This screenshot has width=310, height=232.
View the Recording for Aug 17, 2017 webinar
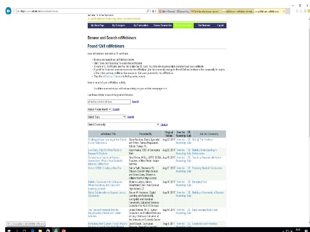coord(181,170)
